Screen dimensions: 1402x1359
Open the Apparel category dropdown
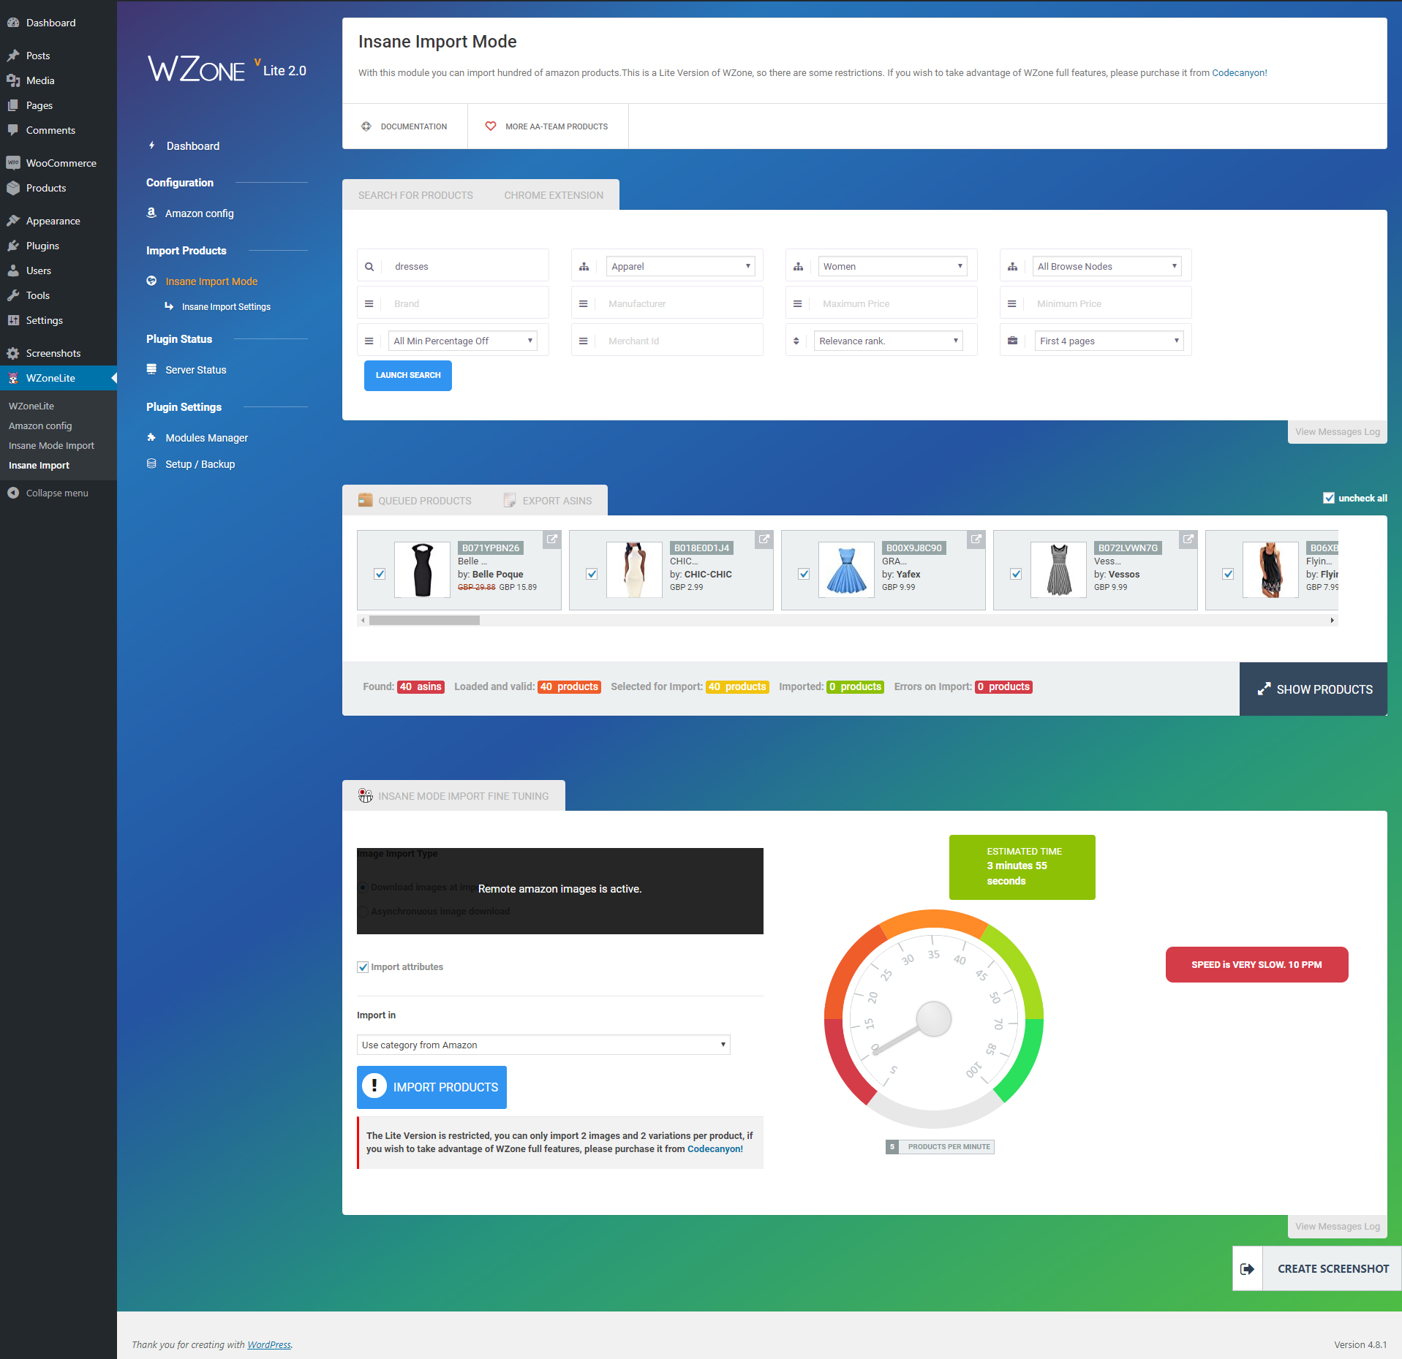click(x=680, y=266)
